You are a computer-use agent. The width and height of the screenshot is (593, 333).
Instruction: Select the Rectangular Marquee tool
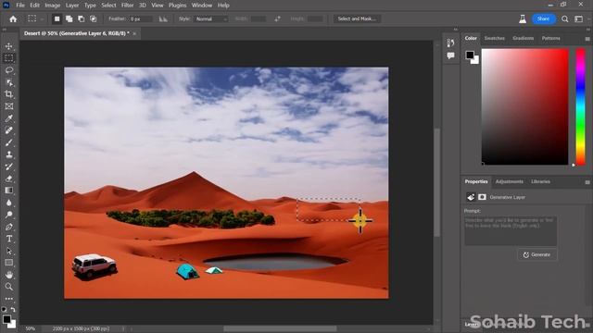tap(8, 58)
